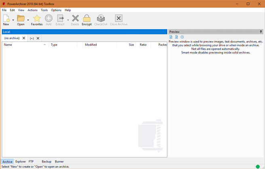Click the help question icon in Preview
Screen dimensions: 265x169
(182, 37)
